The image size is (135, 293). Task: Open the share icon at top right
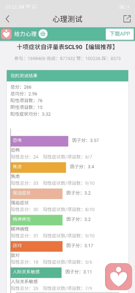[127, 19]
